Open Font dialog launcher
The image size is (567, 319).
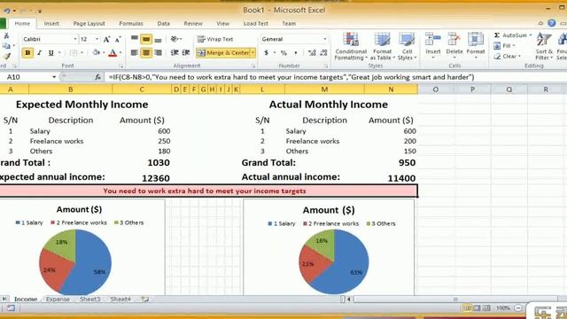[121, 66]
